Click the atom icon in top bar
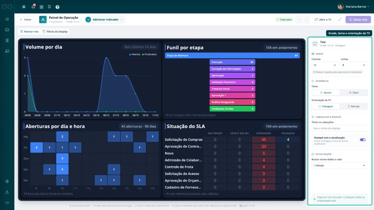This screenshot has height=210, width=374. click(41, 7)
